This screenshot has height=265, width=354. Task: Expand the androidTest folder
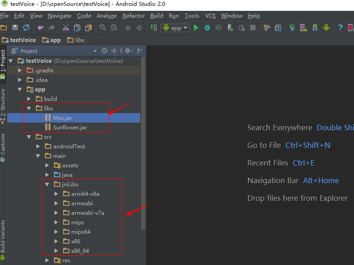[38, 147]
